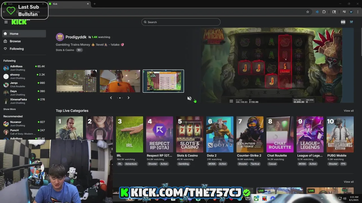Screen dimensions: 362x203
Task: Click the Adventure tag under IRL
Action: pyautogui.click(x=131, y=164)
